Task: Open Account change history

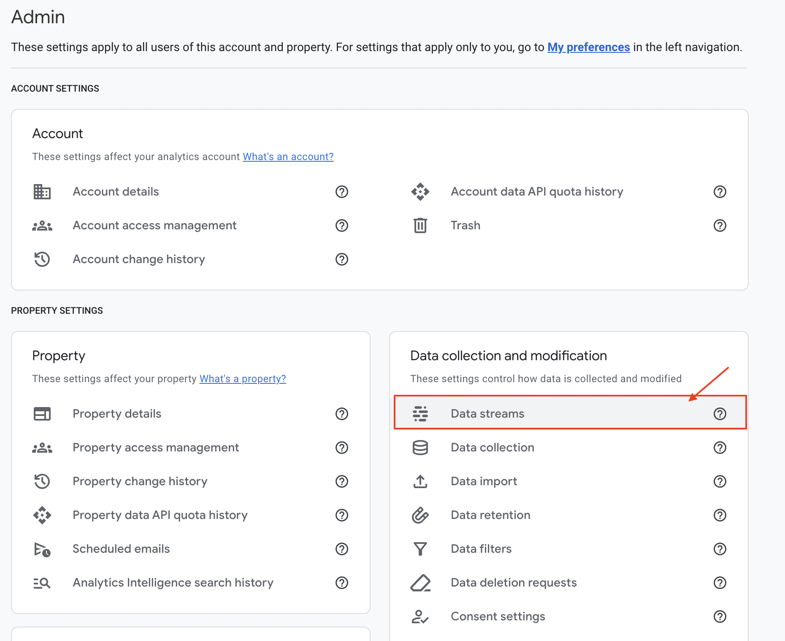Action: pos(139,259)
